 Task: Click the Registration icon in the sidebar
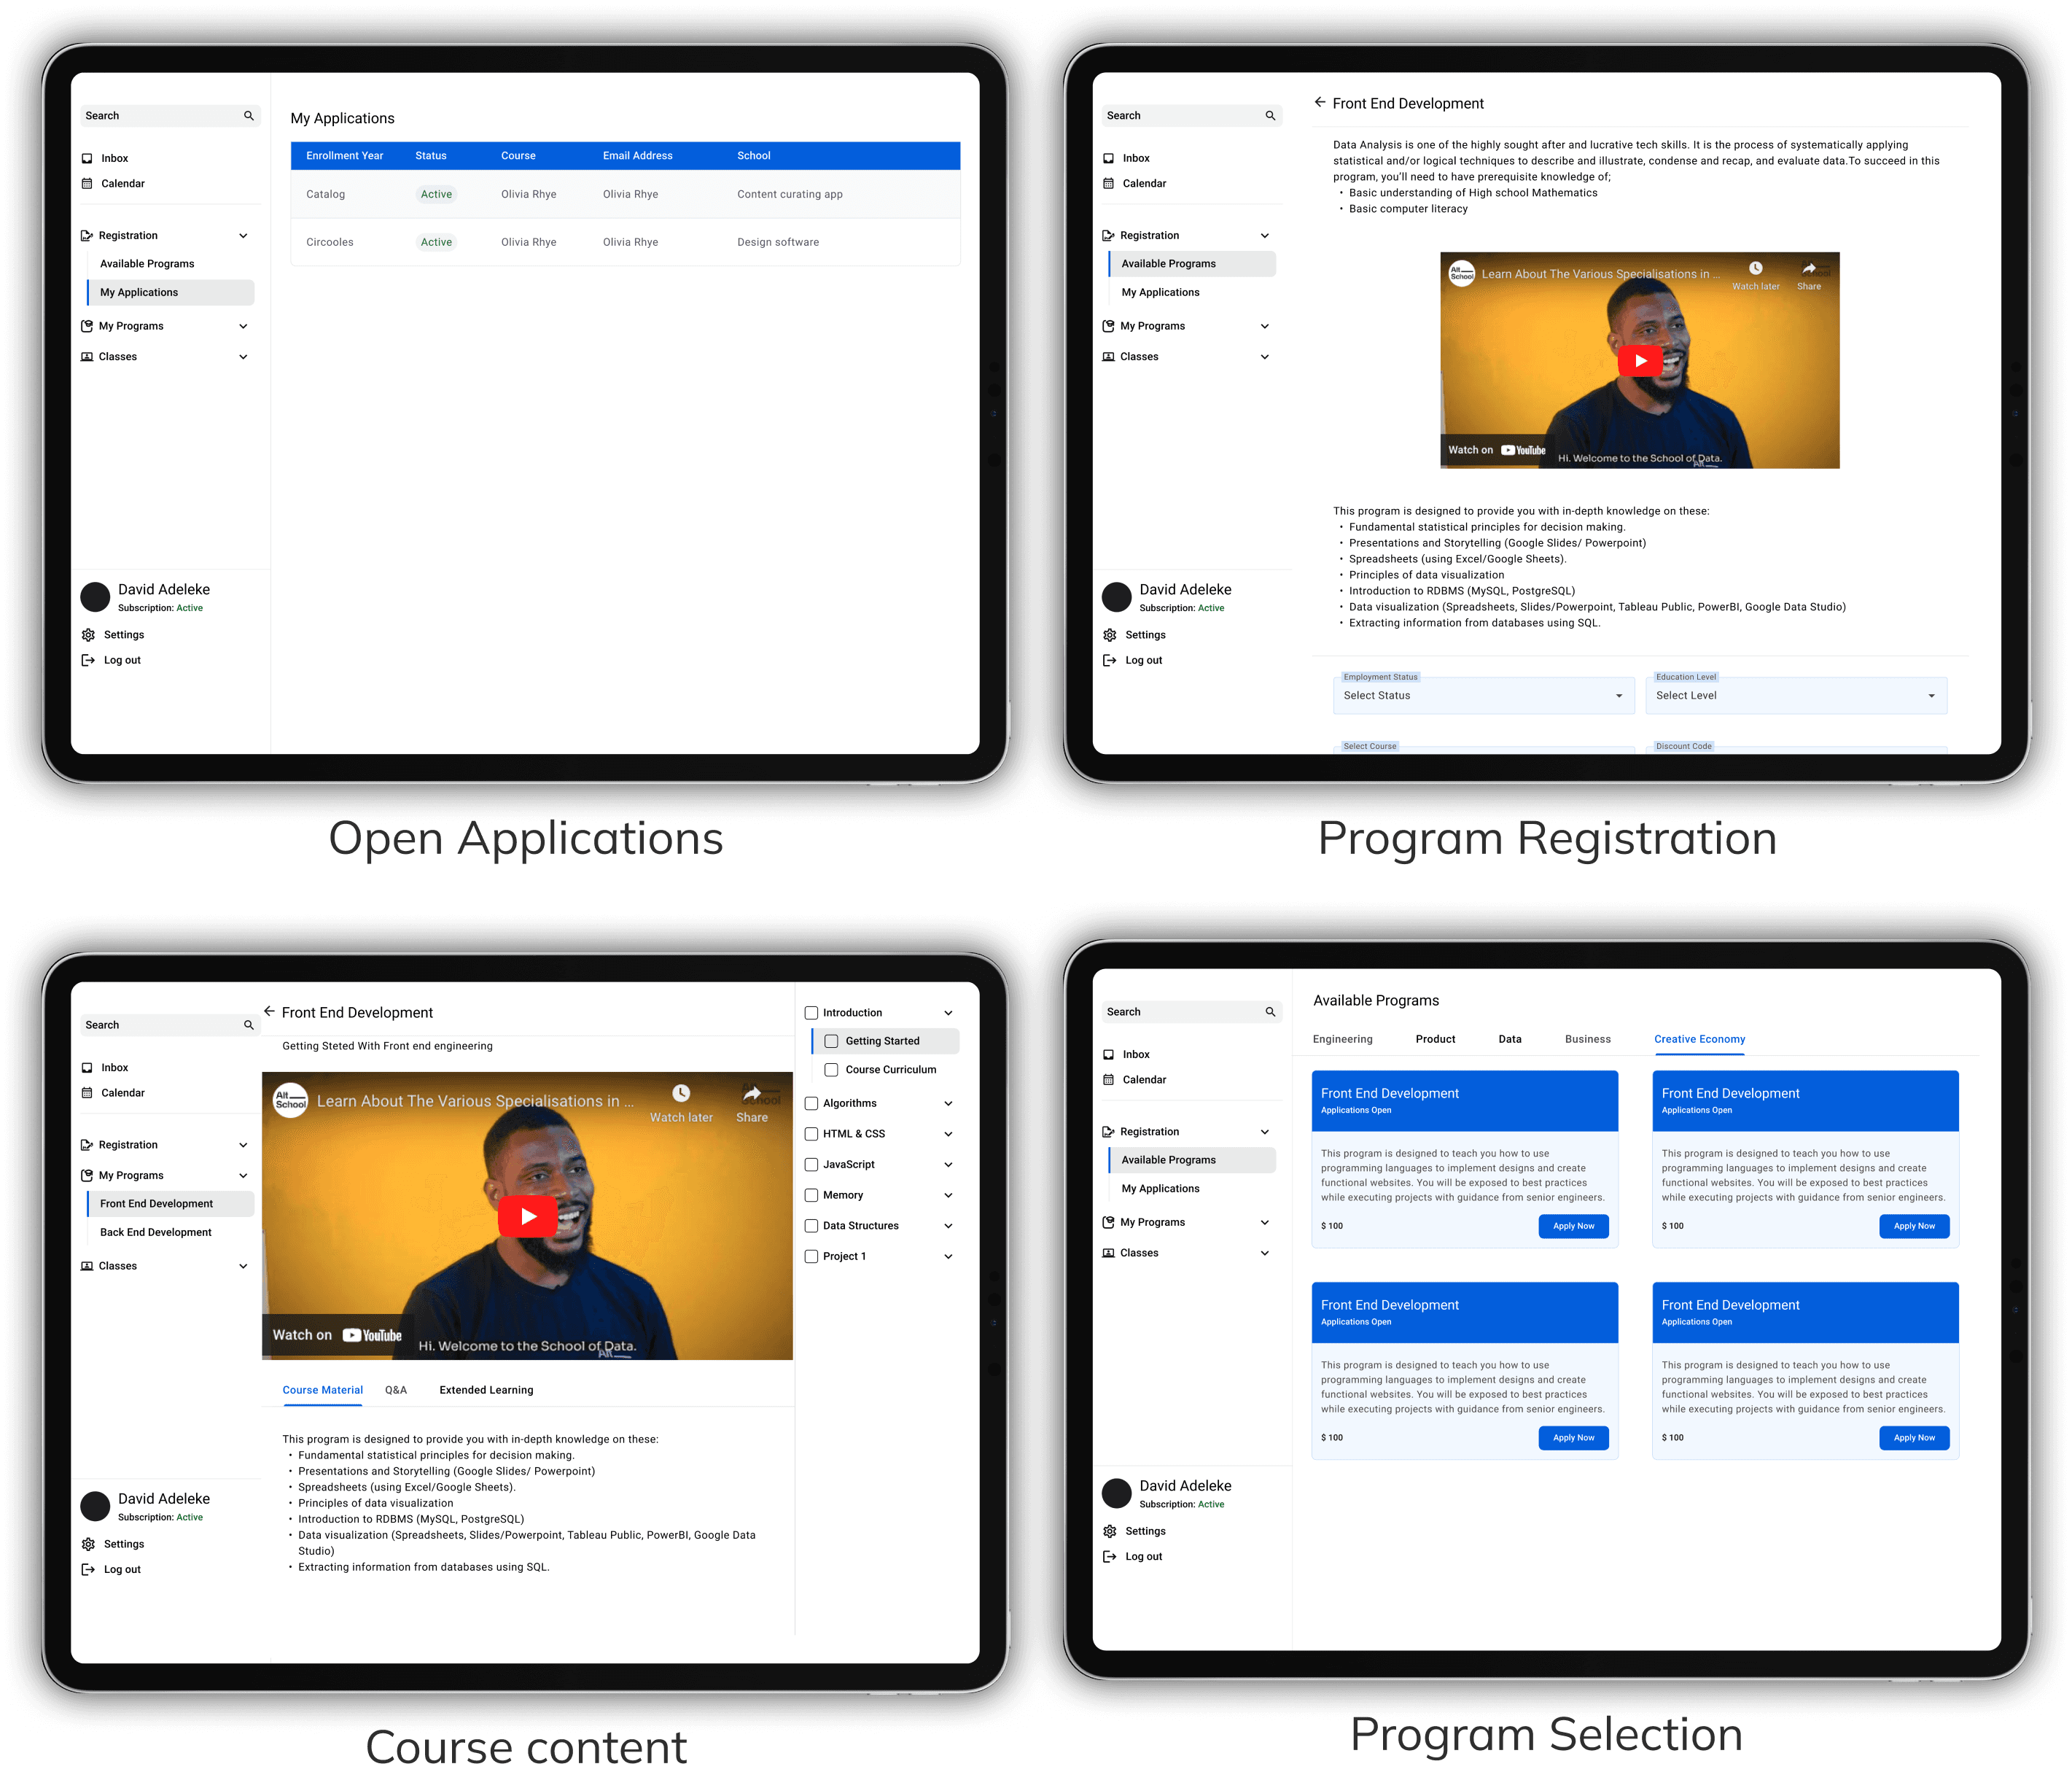click(86, 235)
